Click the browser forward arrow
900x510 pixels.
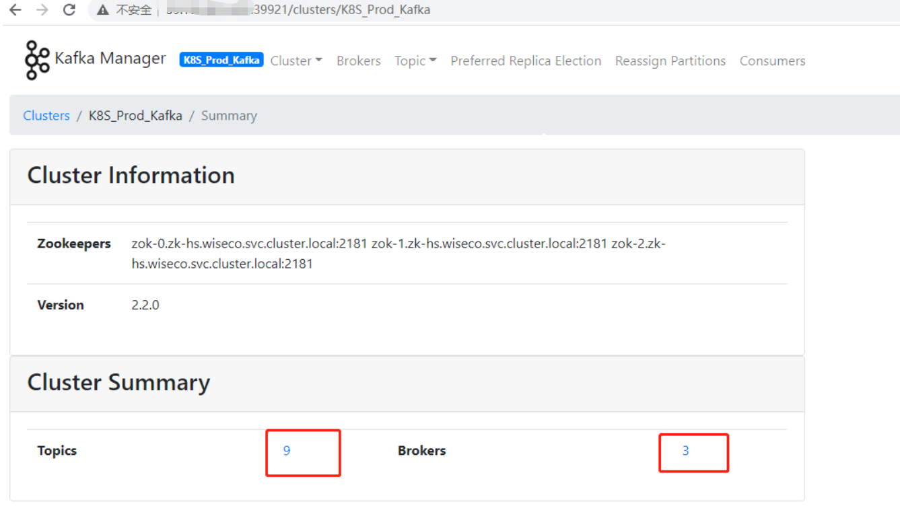point(42,10)
